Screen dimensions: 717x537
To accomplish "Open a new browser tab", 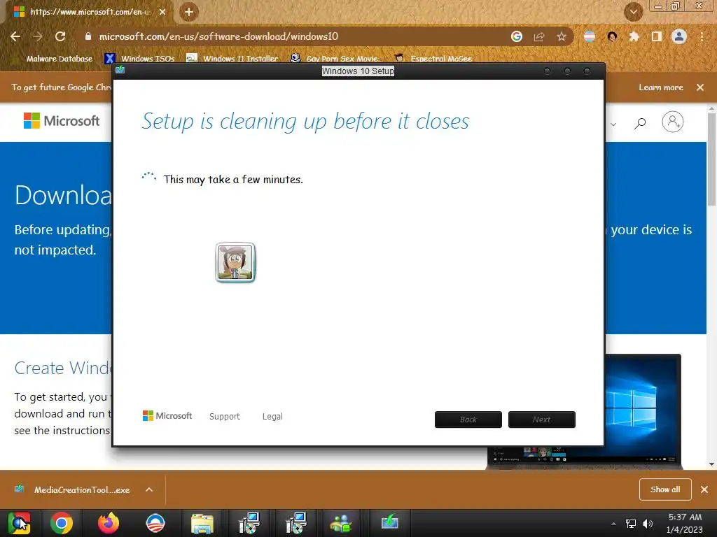I will (x=189, y=13).
